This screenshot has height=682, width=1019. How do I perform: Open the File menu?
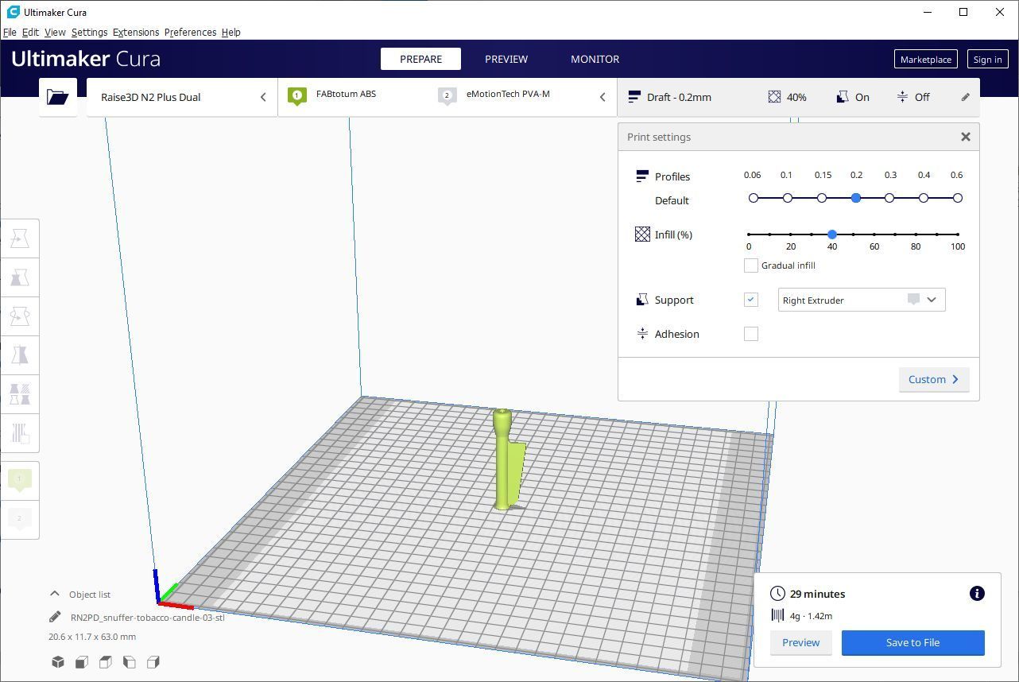tap(10, 33)
